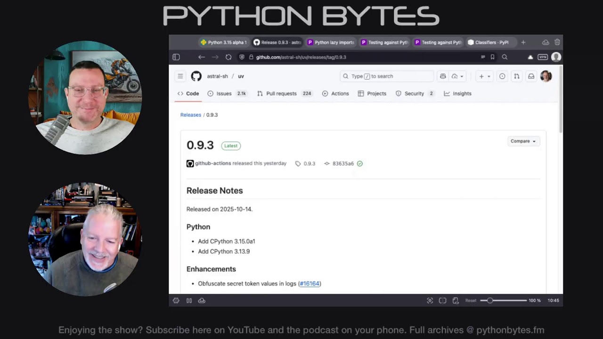The height and width of the screenshot is (339, 603).
Task: Select the Python lazy imports browser tab
Action: point(331,42)
